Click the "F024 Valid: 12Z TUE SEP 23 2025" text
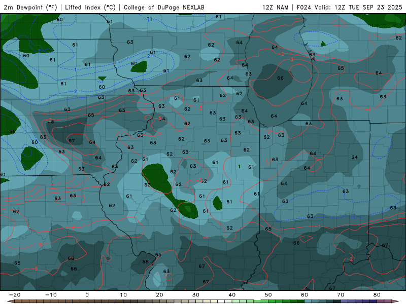Viewport: 406px width, 304px height. 349,7
